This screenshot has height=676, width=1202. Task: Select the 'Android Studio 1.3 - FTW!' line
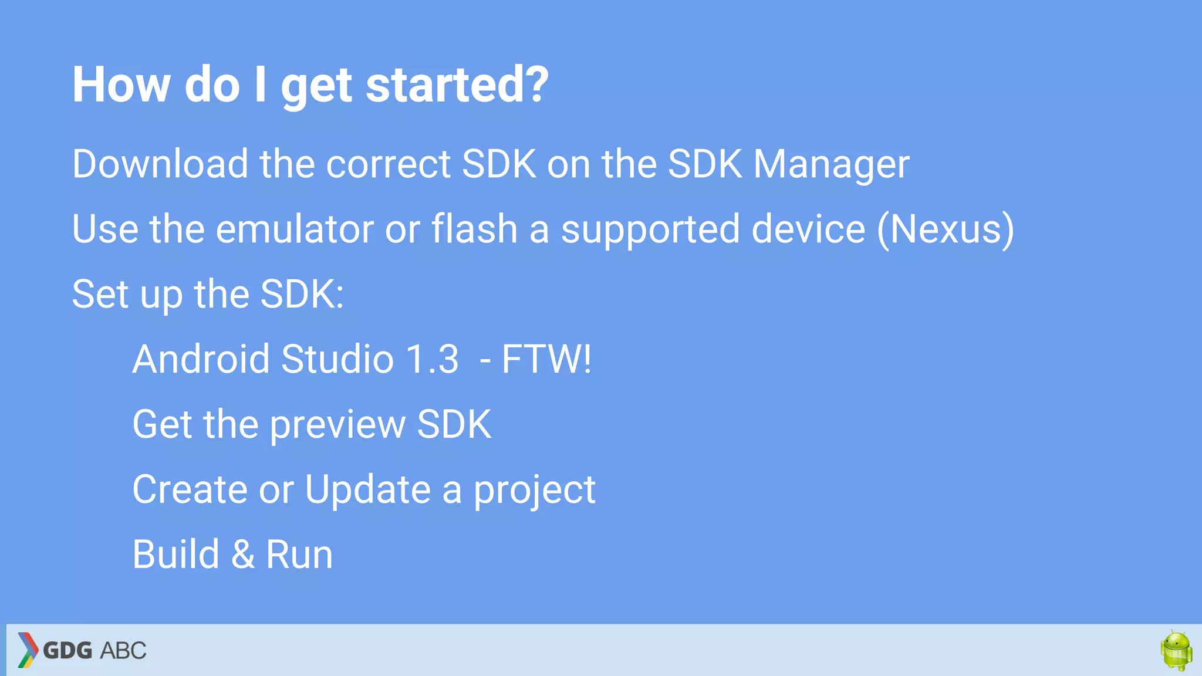(362, 359)
